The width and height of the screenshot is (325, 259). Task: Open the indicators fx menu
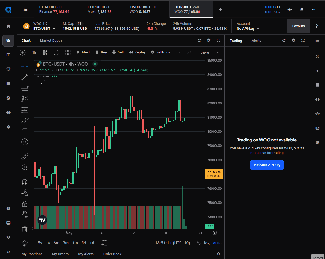click(x=56, y=52)
